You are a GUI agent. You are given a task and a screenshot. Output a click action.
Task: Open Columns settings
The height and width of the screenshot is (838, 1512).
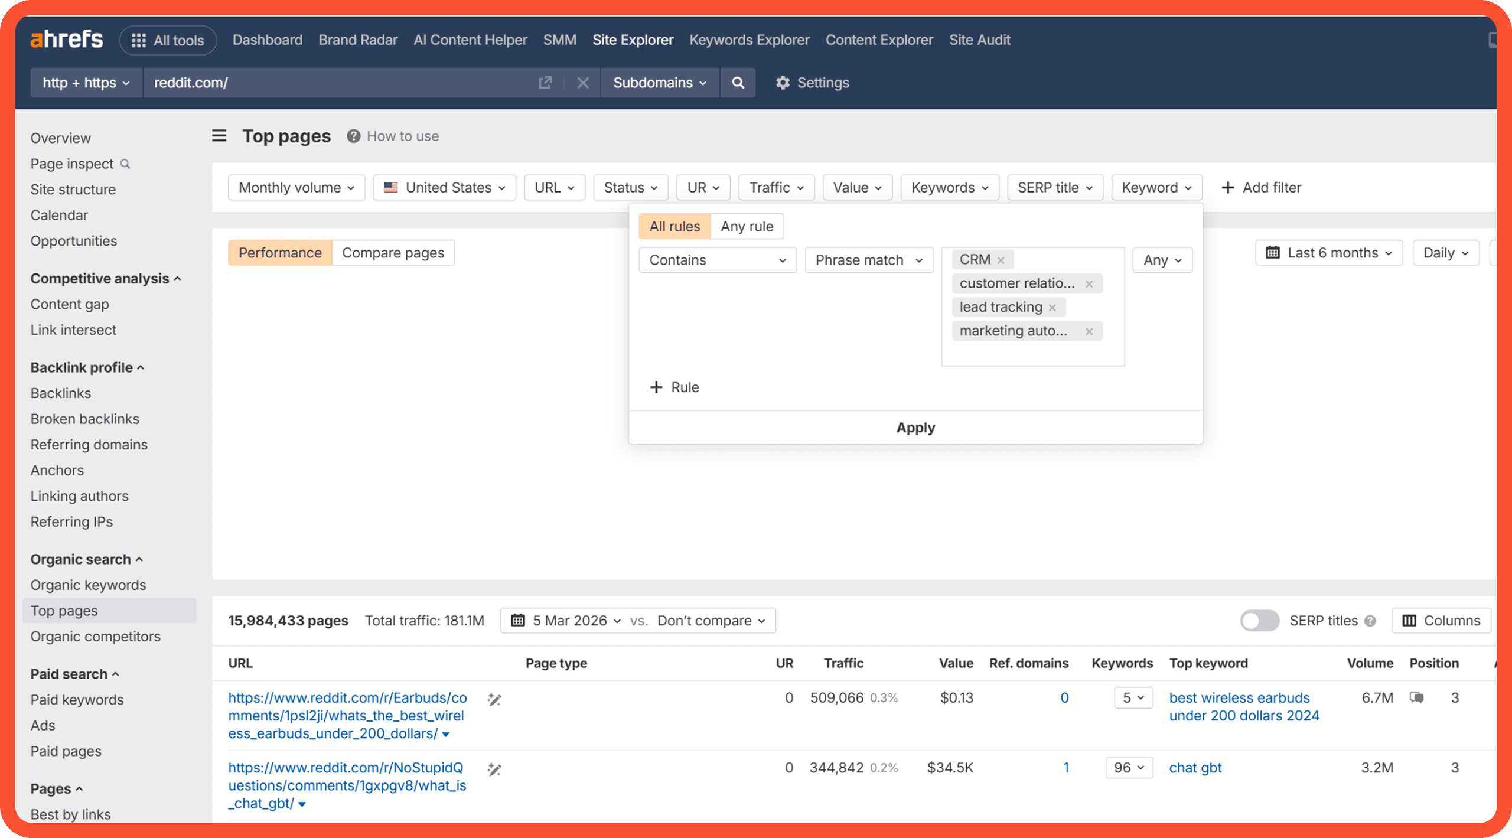tap(1441, 621)
